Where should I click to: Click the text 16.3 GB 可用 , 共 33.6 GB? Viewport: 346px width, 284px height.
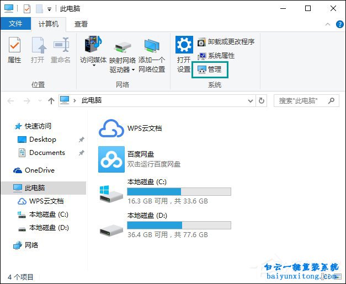coord(168,201)
